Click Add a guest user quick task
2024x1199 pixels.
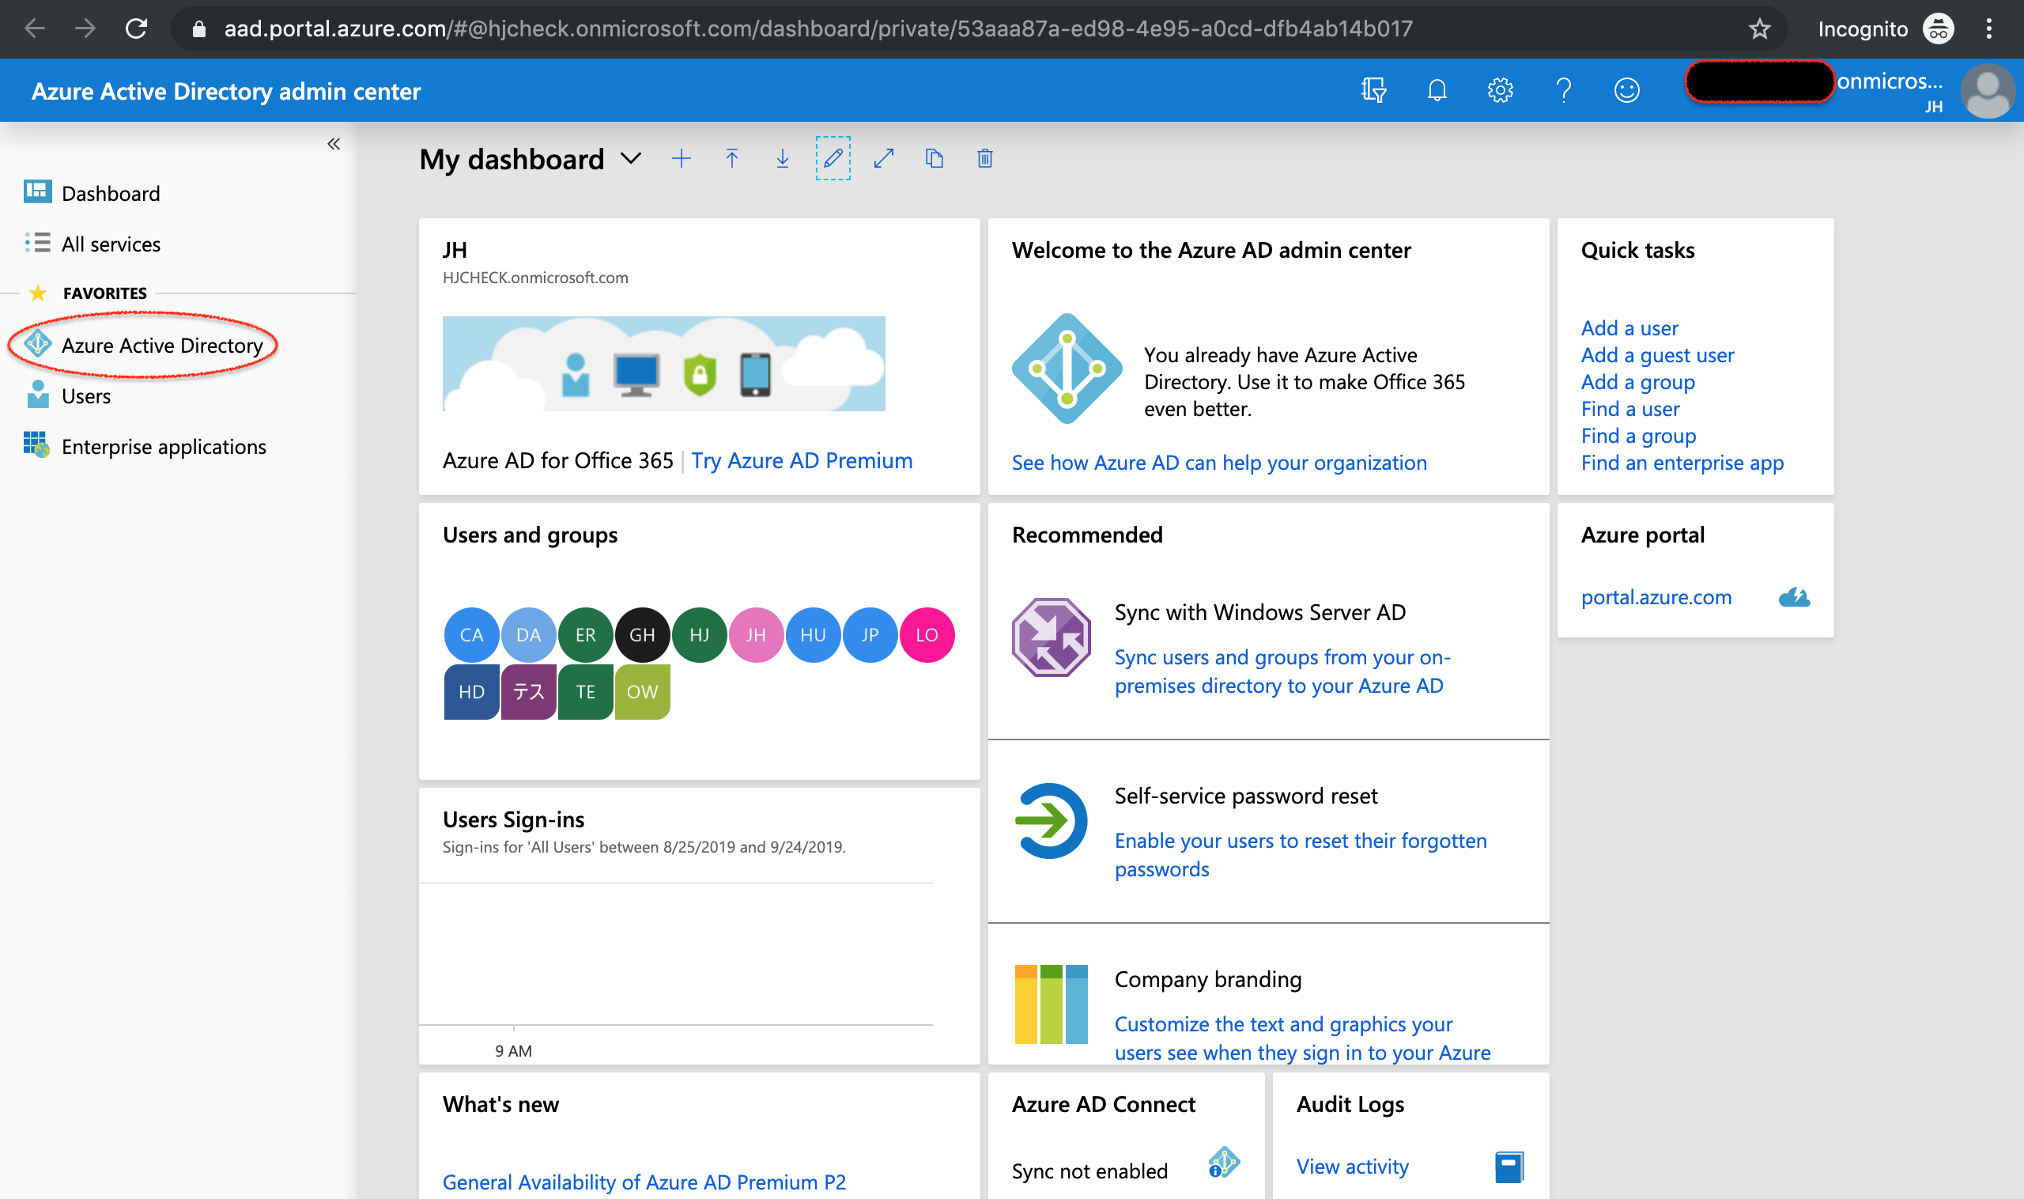coord(1657,354)
